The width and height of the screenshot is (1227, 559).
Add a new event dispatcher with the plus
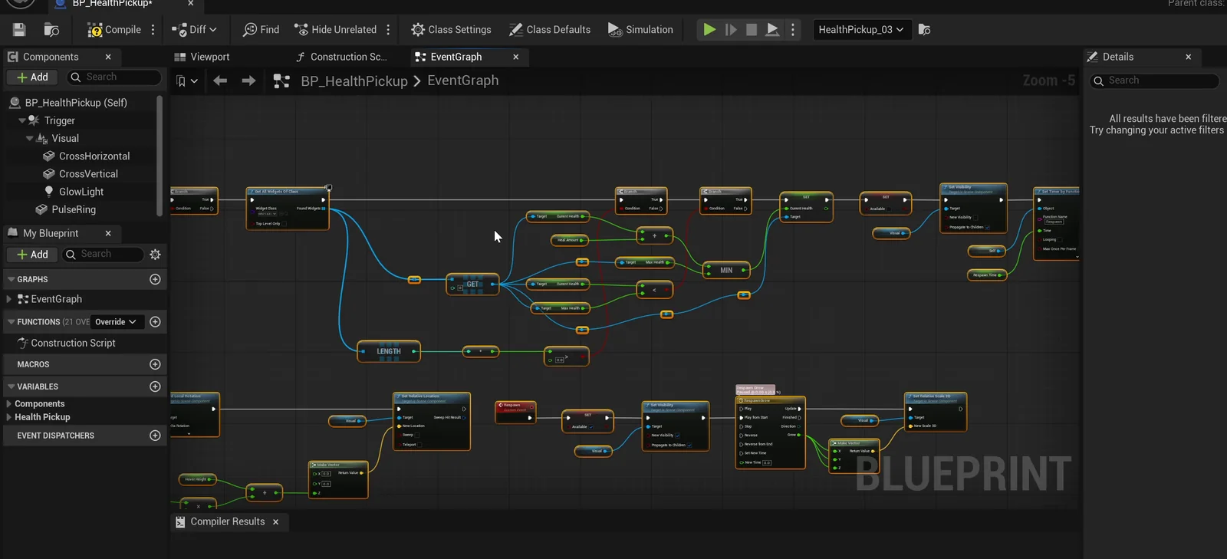[x=155, y=436]
